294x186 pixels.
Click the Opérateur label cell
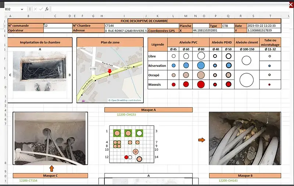click(x=25, y=30)
